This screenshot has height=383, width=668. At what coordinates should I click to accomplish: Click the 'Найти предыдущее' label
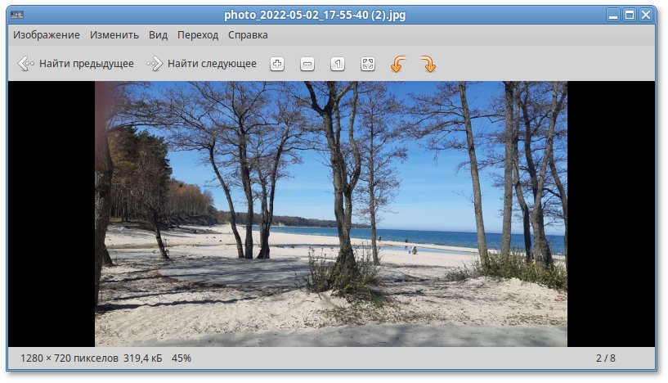[x=87, y=64]
